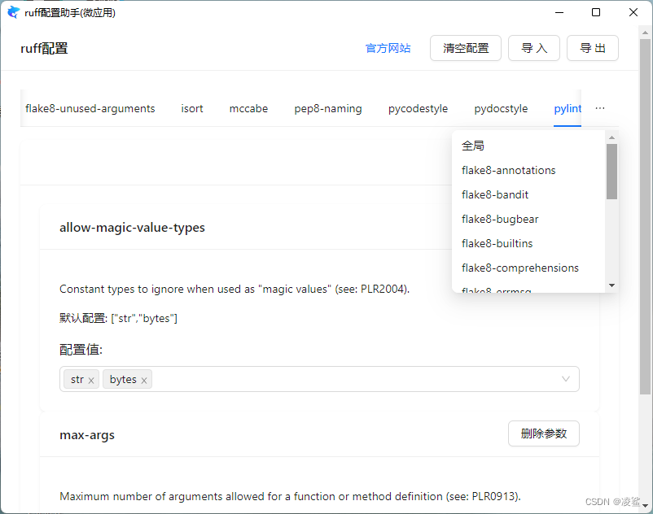Click the PLR2004 description text
Image resolution: width=653 pixels, height=514 pixels.
click(234, 289)
